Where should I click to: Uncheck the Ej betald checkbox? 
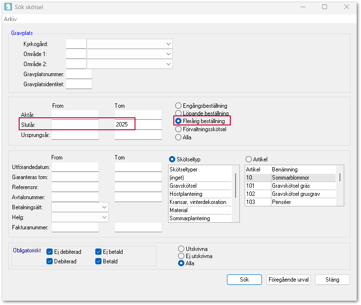click(99, 252)
